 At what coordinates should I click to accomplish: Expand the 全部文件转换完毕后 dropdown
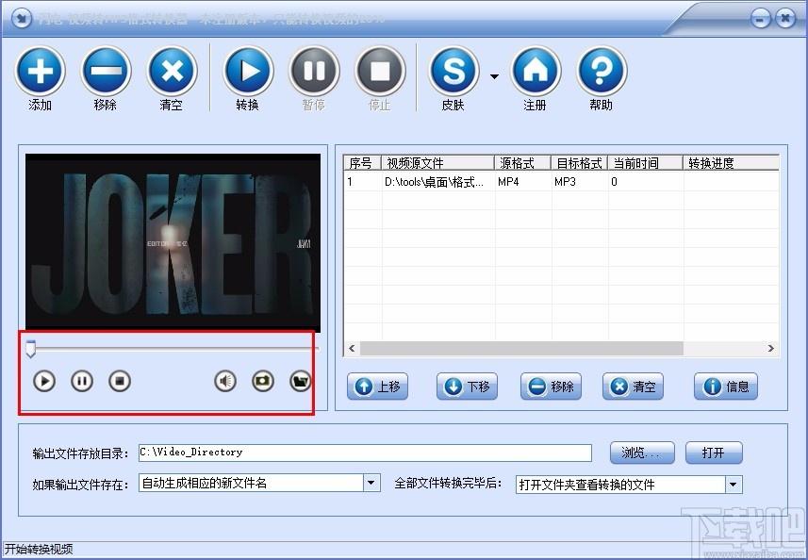734,485
